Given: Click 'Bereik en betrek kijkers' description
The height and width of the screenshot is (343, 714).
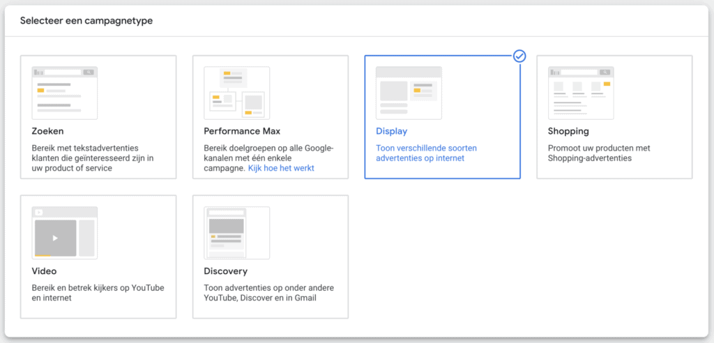Looking at the screenshot, I should (x=98, y=293).
